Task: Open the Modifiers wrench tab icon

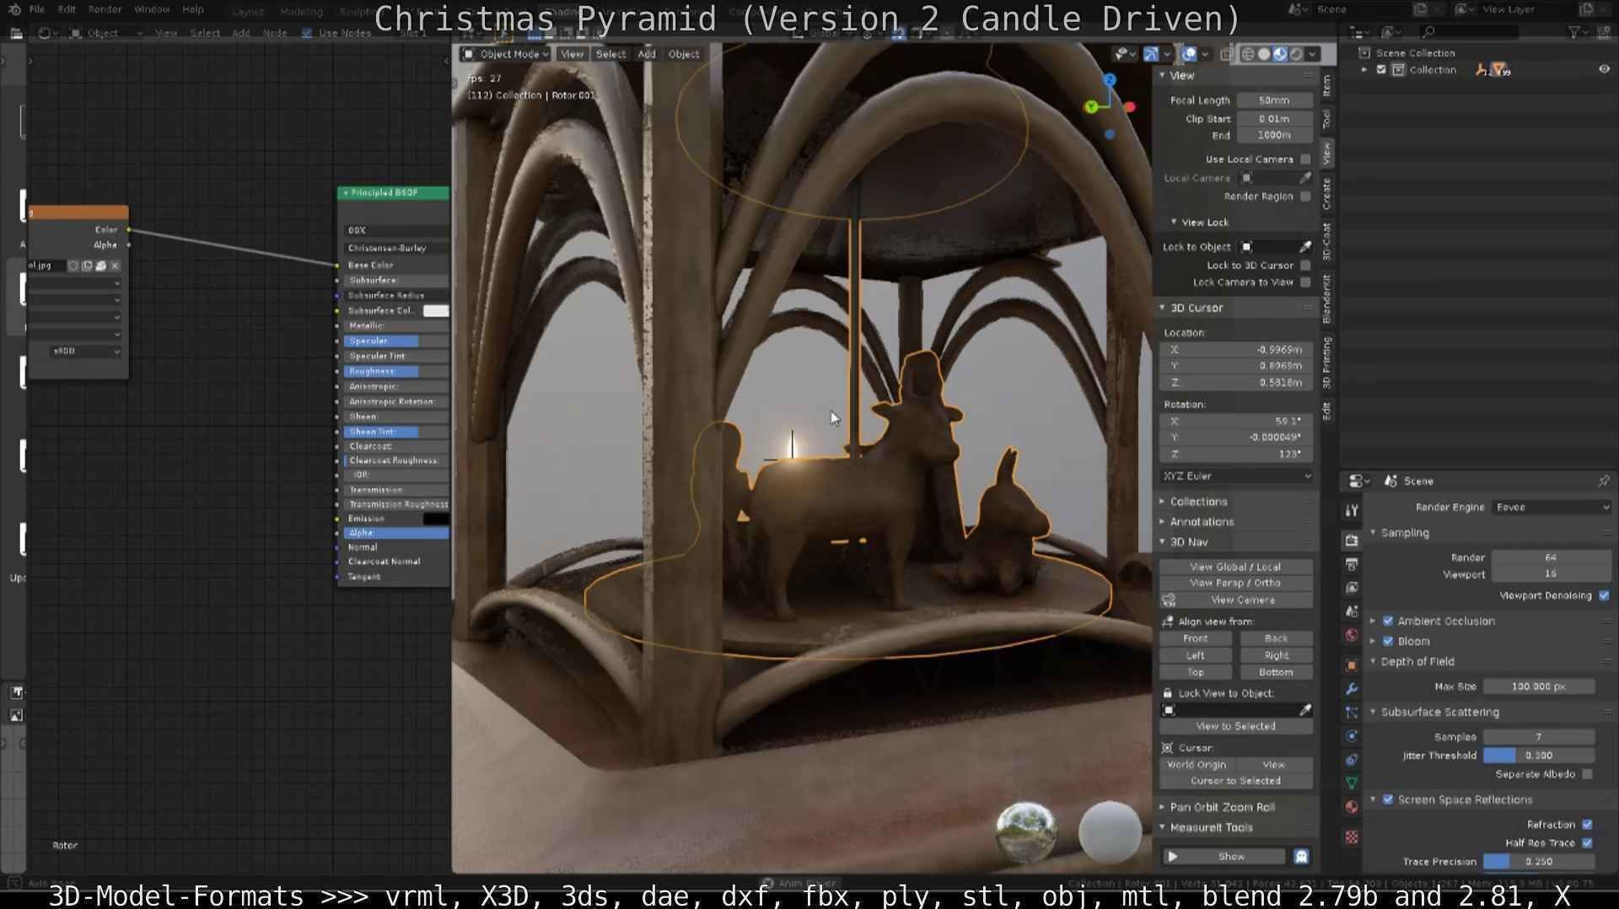Action: pyautogui.click(x=1352, y=689)
